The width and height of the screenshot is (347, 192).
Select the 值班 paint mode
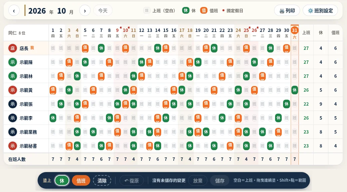point(81,180)
